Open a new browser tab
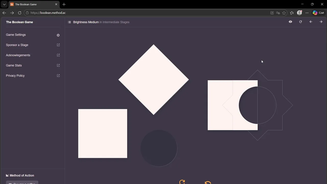The image size is (327, 184). click(x=64, y=4)
